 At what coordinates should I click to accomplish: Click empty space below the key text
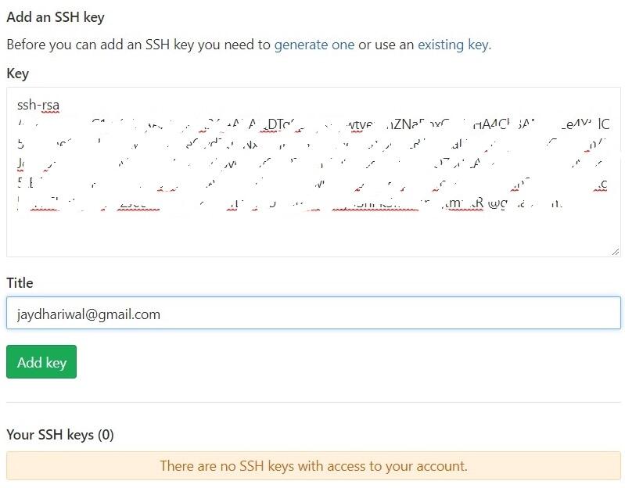[x=313, y=233]
